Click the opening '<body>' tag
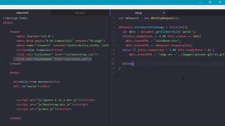This screenshot has width=225, height=126. (x=15, y=73)
